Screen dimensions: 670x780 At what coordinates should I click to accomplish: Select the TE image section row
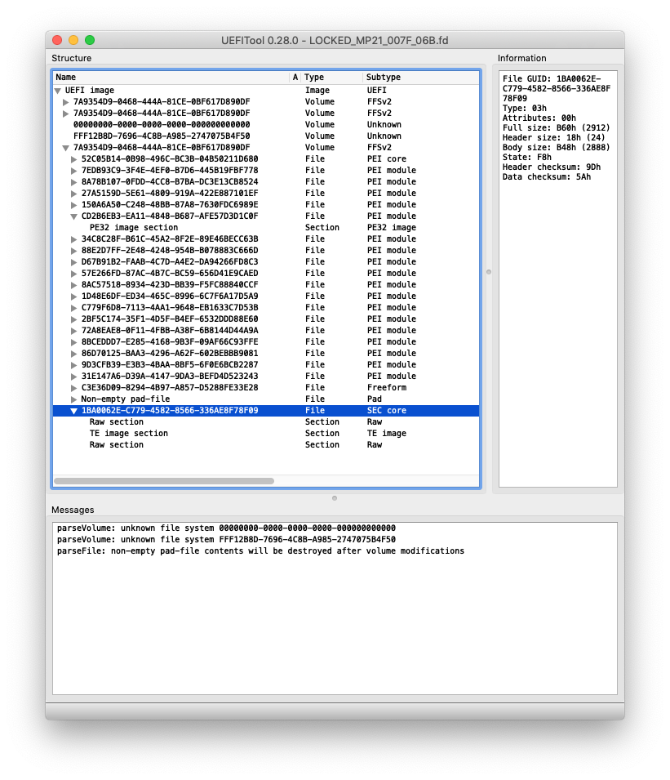tap(128, 434)
